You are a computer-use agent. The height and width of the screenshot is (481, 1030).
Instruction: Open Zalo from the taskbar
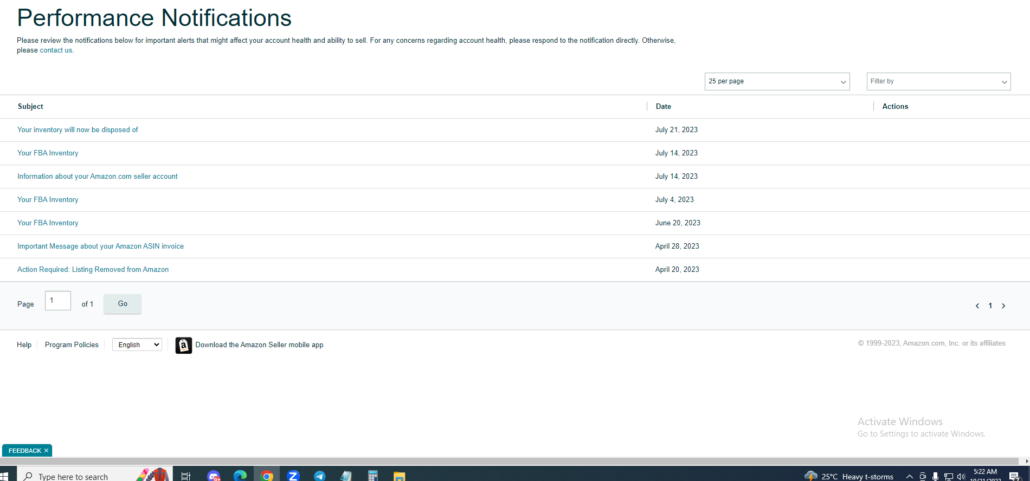pos(293,476)
